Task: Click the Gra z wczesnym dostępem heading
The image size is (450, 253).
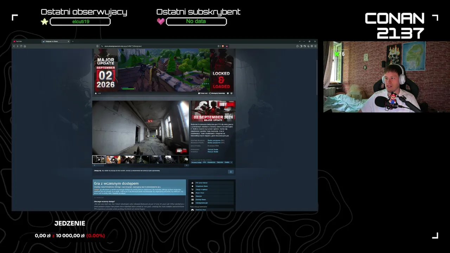Action: point(116,183)
